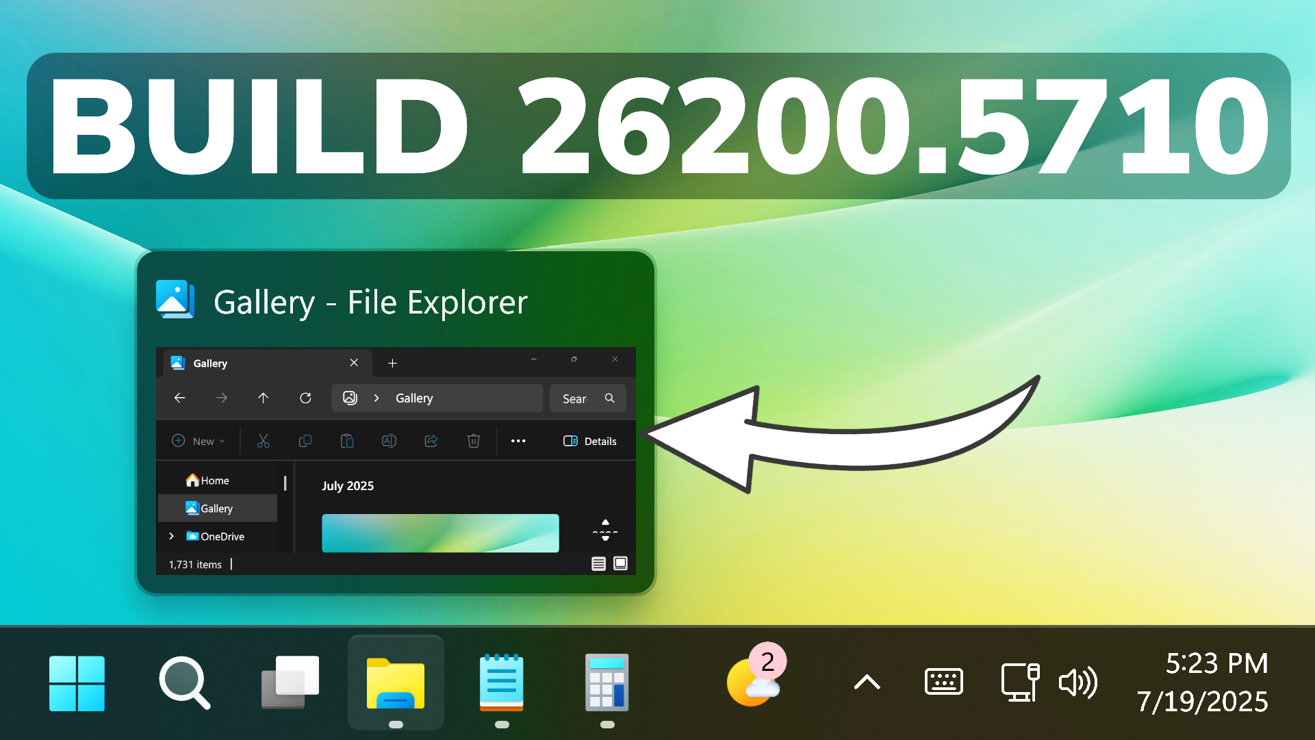Click the Delete trash icon

[x=474, y=441]
